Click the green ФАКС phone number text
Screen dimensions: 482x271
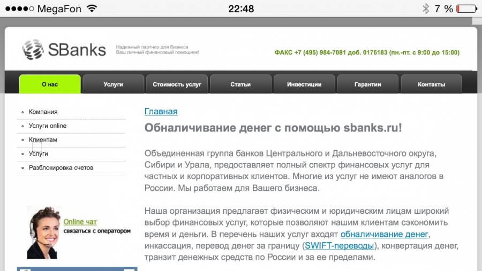pos(367,52)
